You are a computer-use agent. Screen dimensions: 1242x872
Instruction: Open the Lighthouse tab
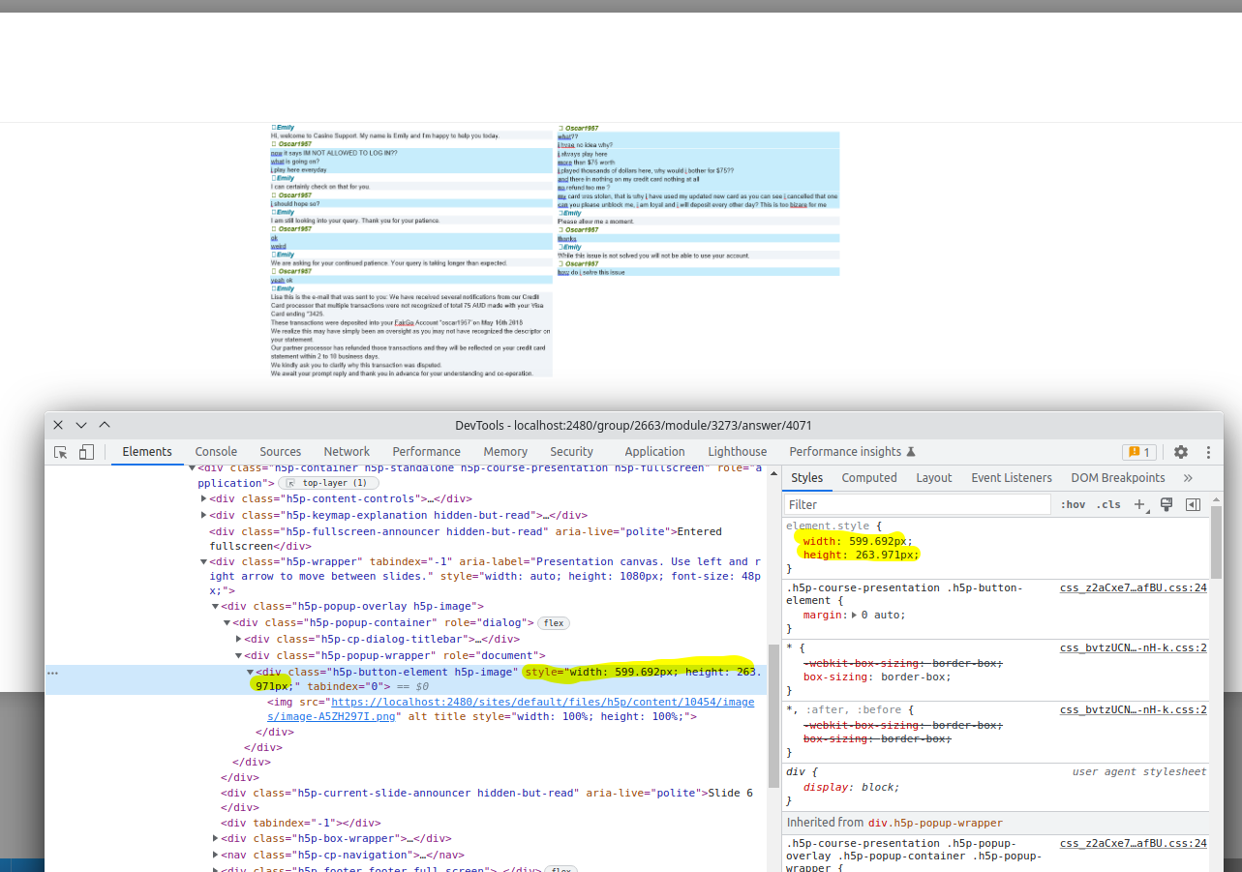(737, 452)
